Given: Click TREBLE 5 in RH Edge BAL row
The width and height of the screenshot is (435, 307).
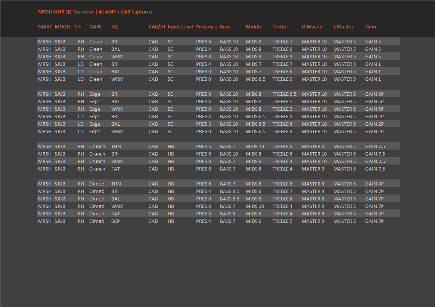Looking at the screenshot, I should 282,102.
